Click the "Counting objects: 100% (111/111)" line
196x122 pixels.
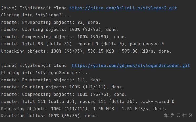(63, 87)
